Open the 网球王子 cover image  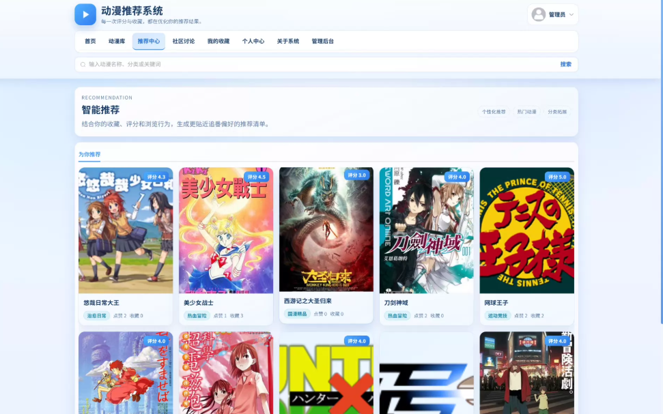click(x=527, y=231)
